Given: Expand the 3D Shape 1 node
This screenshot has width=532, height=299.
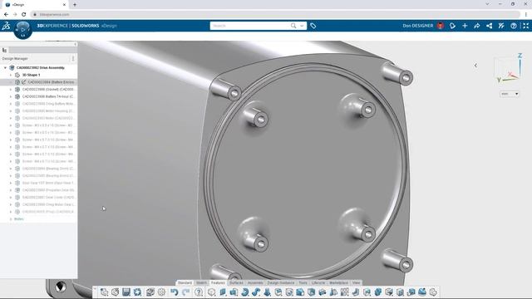Looking at the screenshot, I should tap(11, 75).
